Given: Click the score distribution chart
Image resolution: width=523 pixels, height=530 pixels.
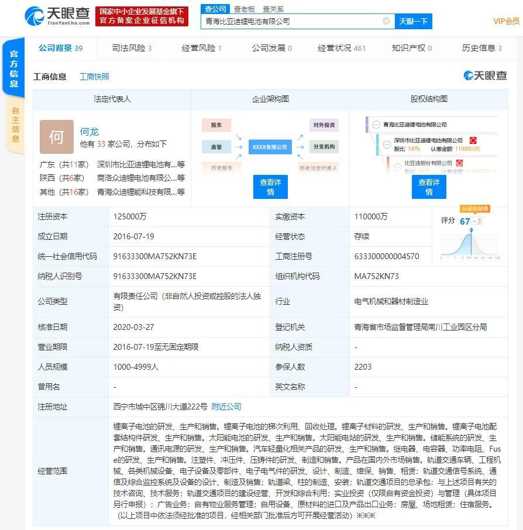Looking at the screenshot, I should [470, 244].
